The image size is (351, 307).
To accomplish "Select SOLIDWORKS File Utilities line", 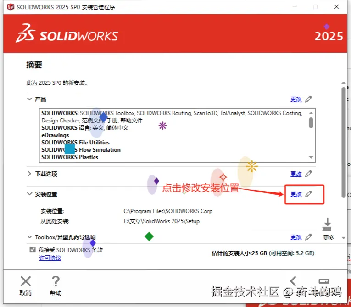I will (75, 143).
